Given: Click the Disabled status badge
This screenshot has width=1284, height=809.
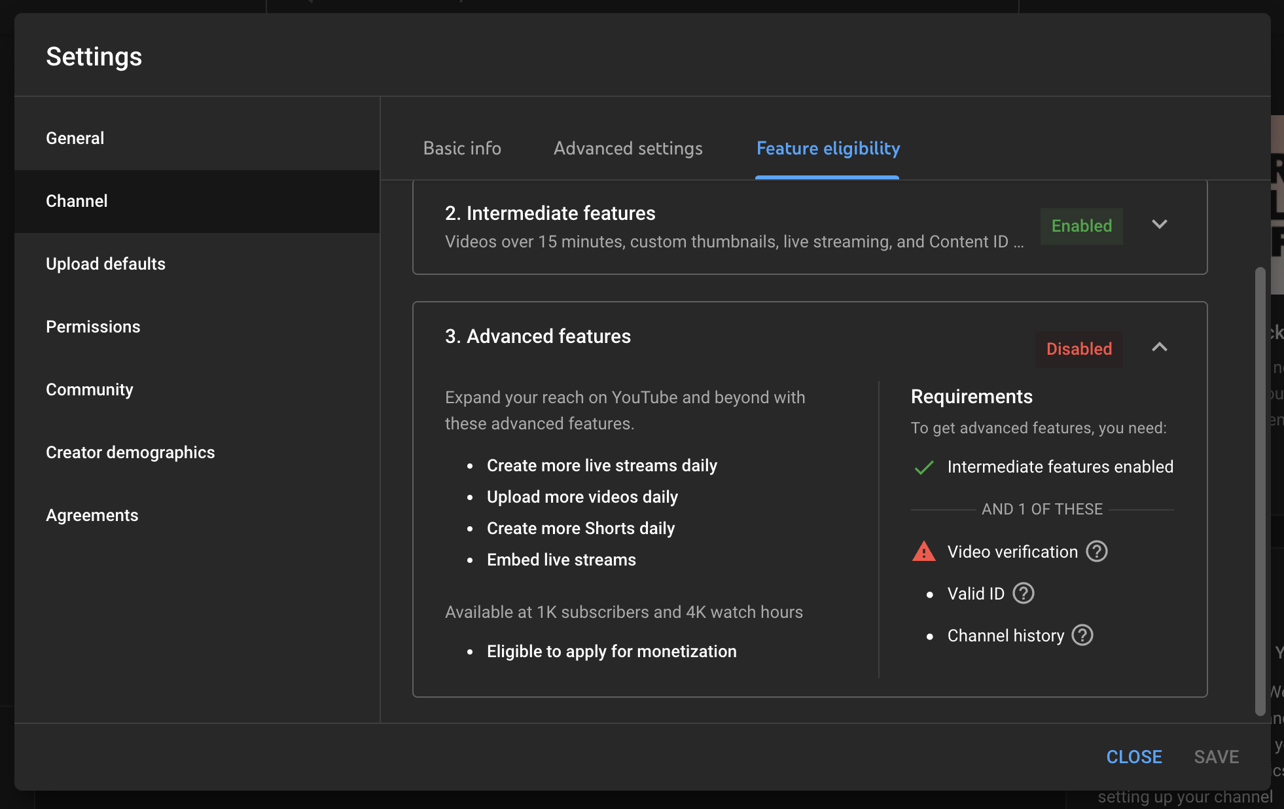Looking at the screenshot, I should 1079,349.
